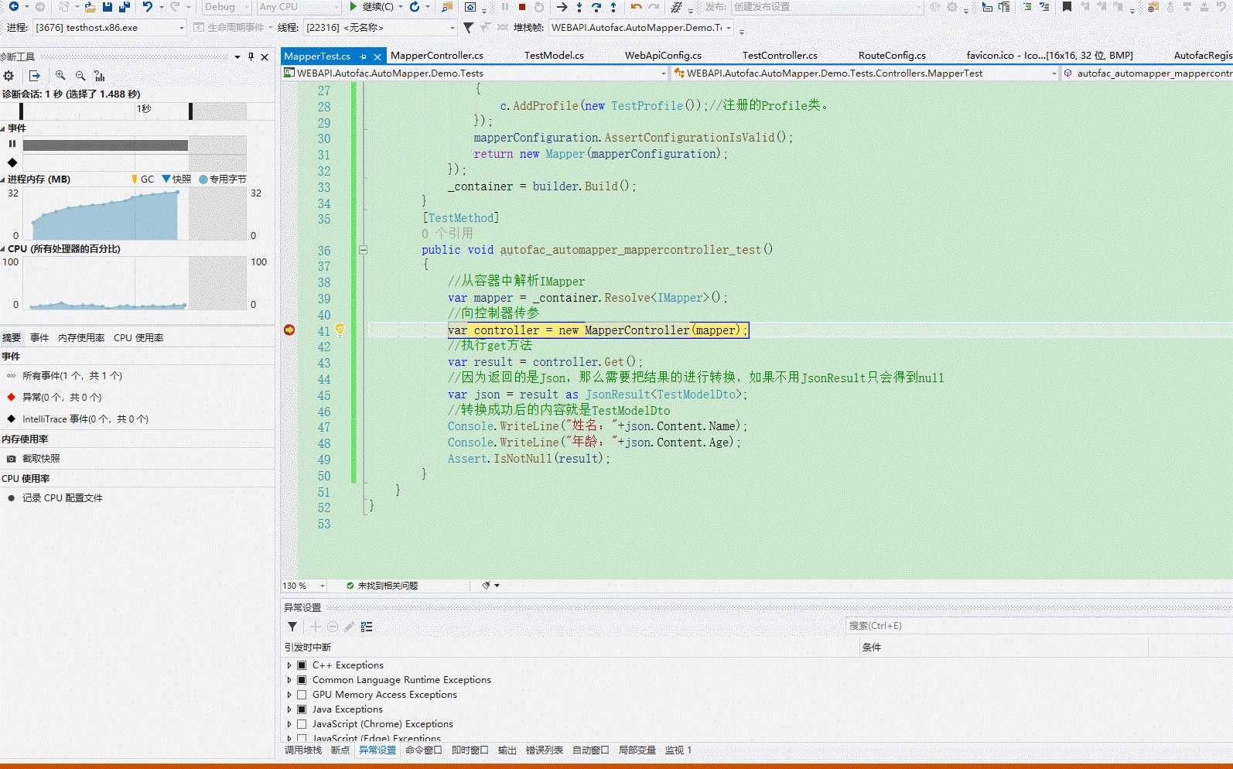
Task: Stop debugging with the red square icon
Action: pyautogui.click(x=521, y=7)
